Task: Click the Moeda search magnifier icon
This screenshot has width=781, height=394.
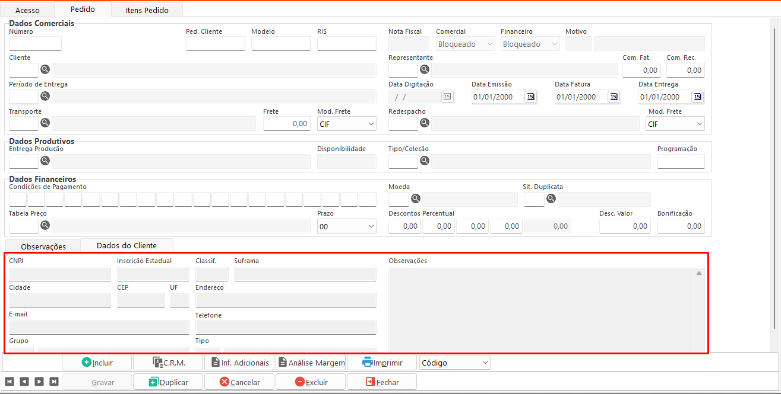Action: [x=416, y=198]
